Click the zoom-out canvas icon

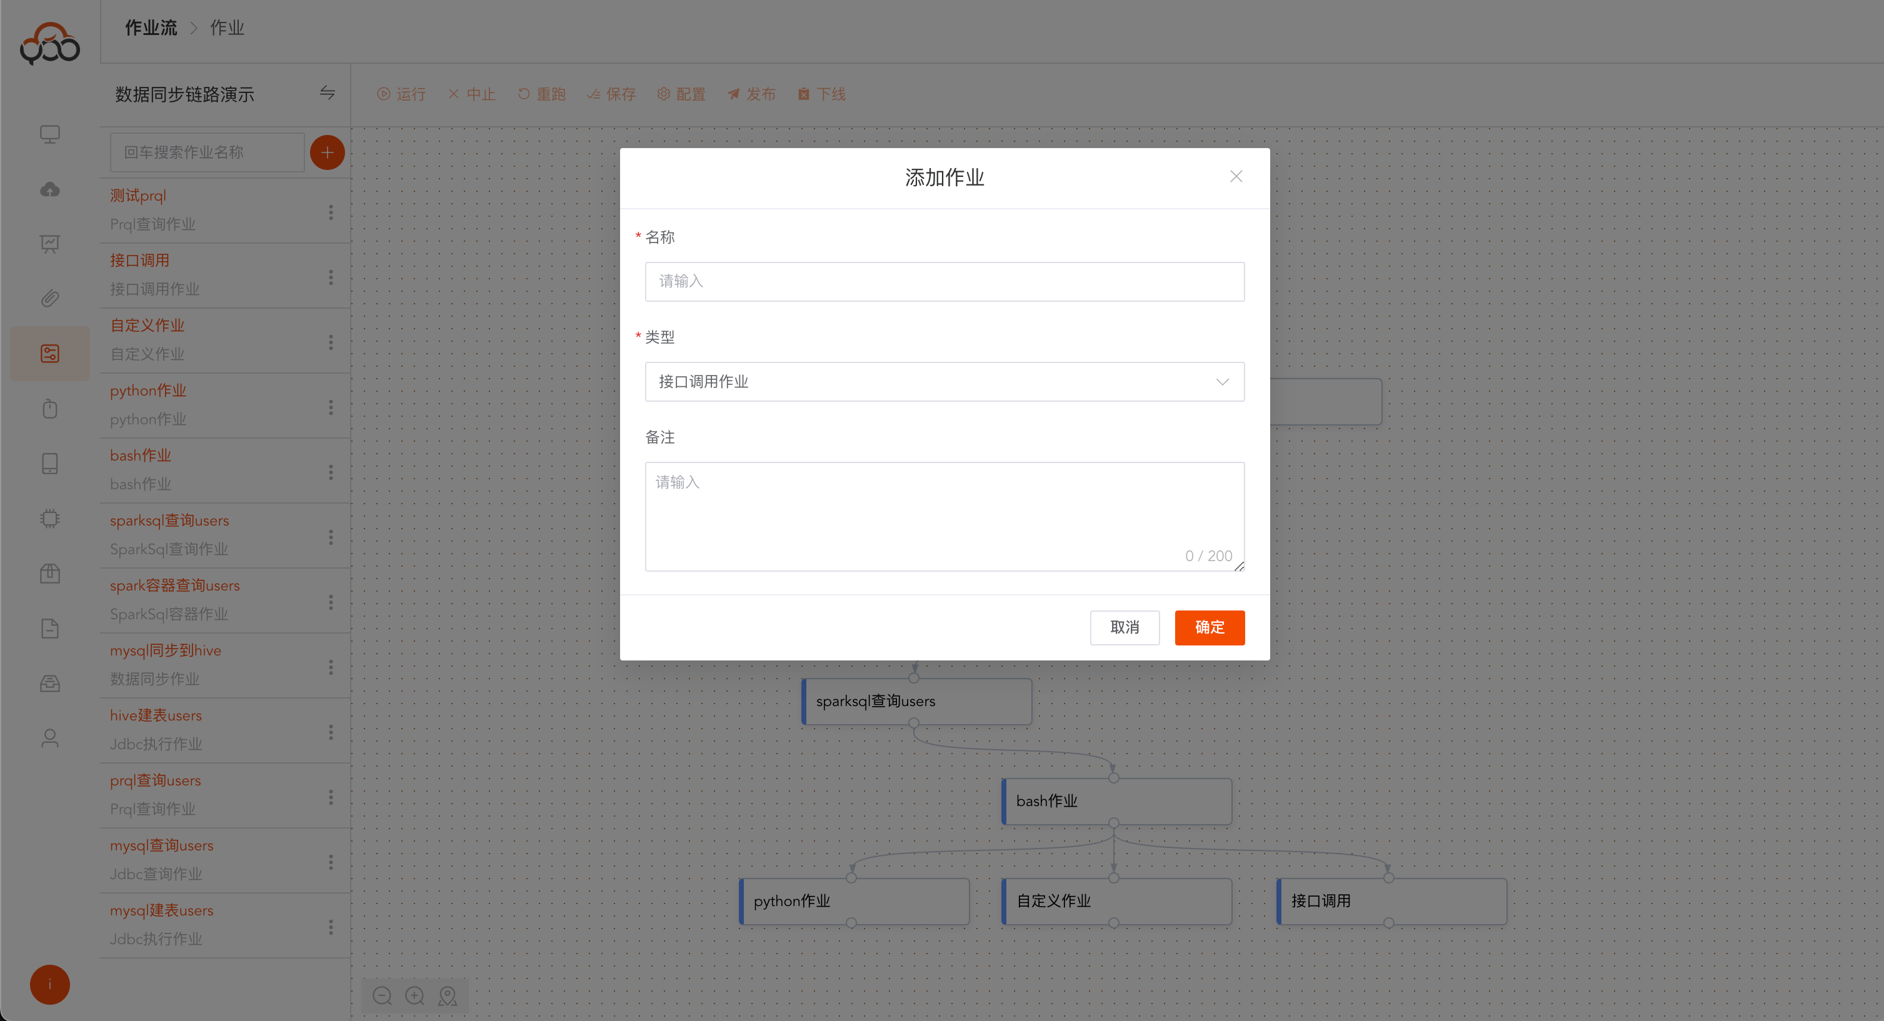(x=382, y=995)
